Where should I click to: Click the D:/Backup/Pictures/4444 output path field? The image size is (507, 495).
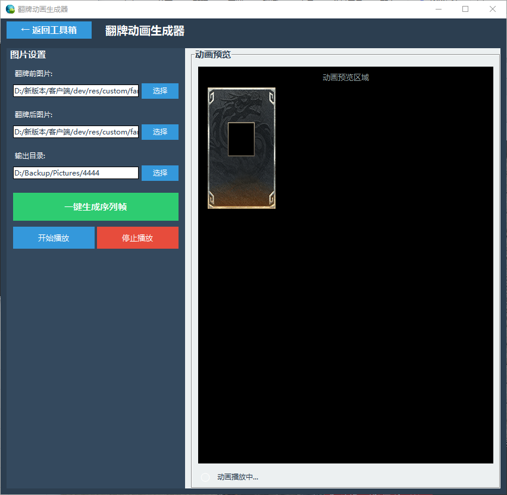76,173
